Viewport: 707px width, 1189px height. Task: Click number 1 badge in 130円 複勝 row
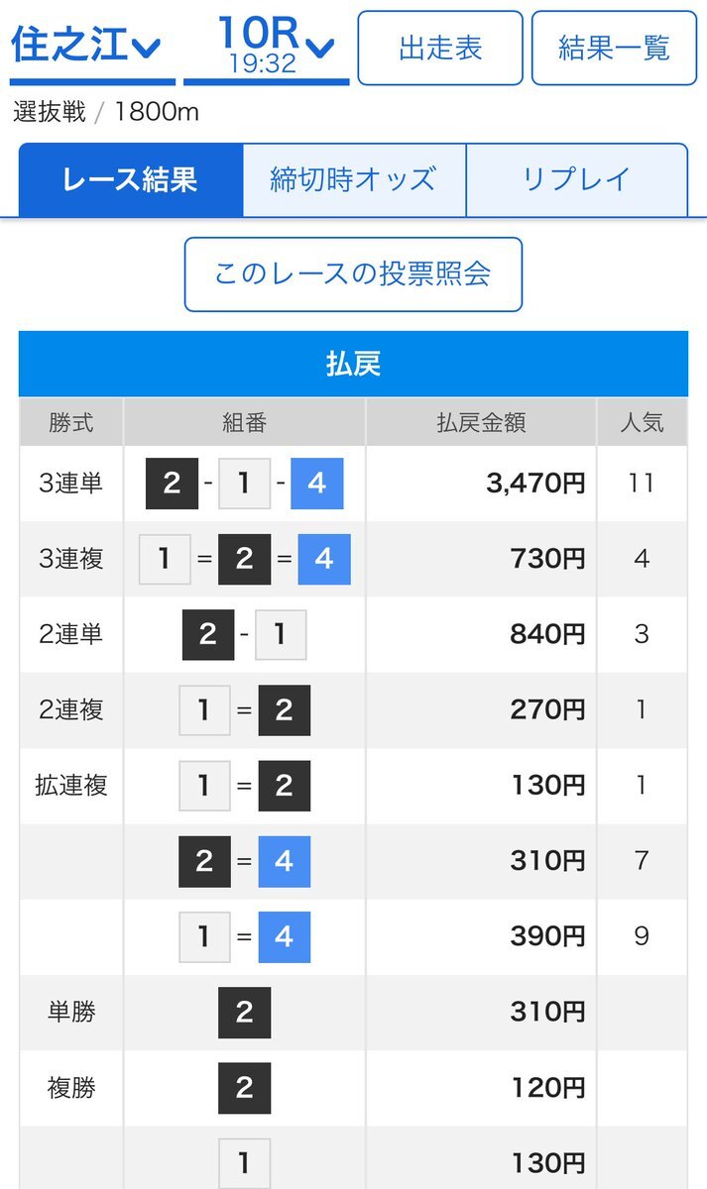(244, 1162)
